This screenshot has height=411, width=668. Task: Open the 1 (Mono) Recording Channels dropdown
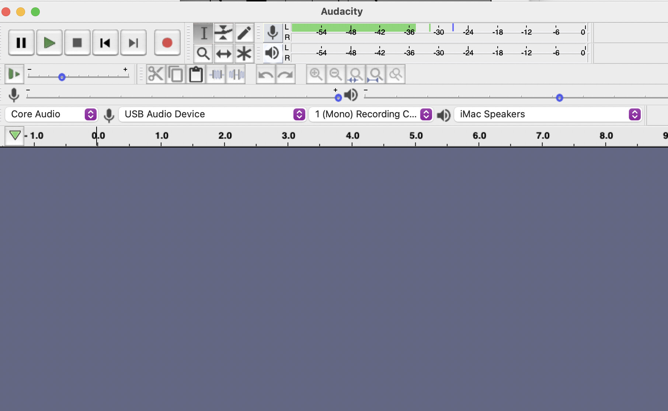[x=371, y=114]
